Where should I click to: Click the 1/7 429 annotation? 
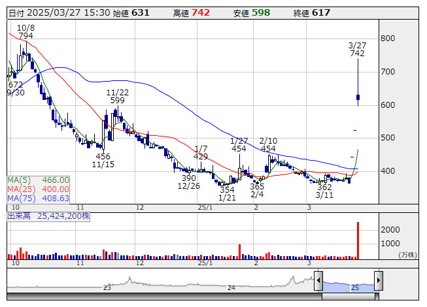tap(201, 153)
